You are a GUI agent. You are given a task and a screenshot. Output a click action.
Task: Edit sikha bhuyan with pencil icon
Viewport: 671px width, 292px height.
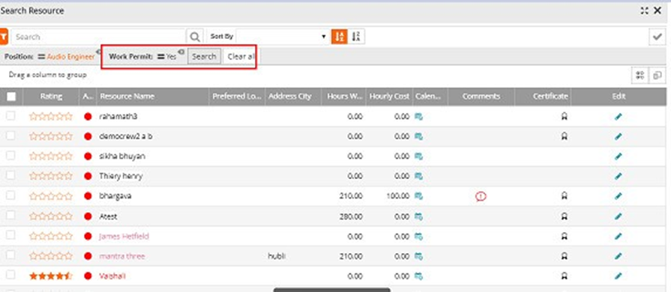(x=618, y=156)
